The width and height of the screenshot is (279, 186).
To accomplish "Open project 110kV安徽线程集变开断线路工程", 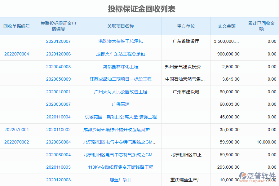I will (120, 167).
